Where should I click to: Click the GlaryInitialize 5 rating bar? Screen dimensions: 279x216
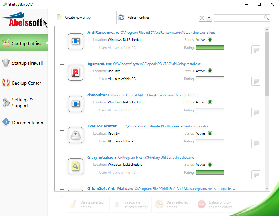[x=210, y=173]
